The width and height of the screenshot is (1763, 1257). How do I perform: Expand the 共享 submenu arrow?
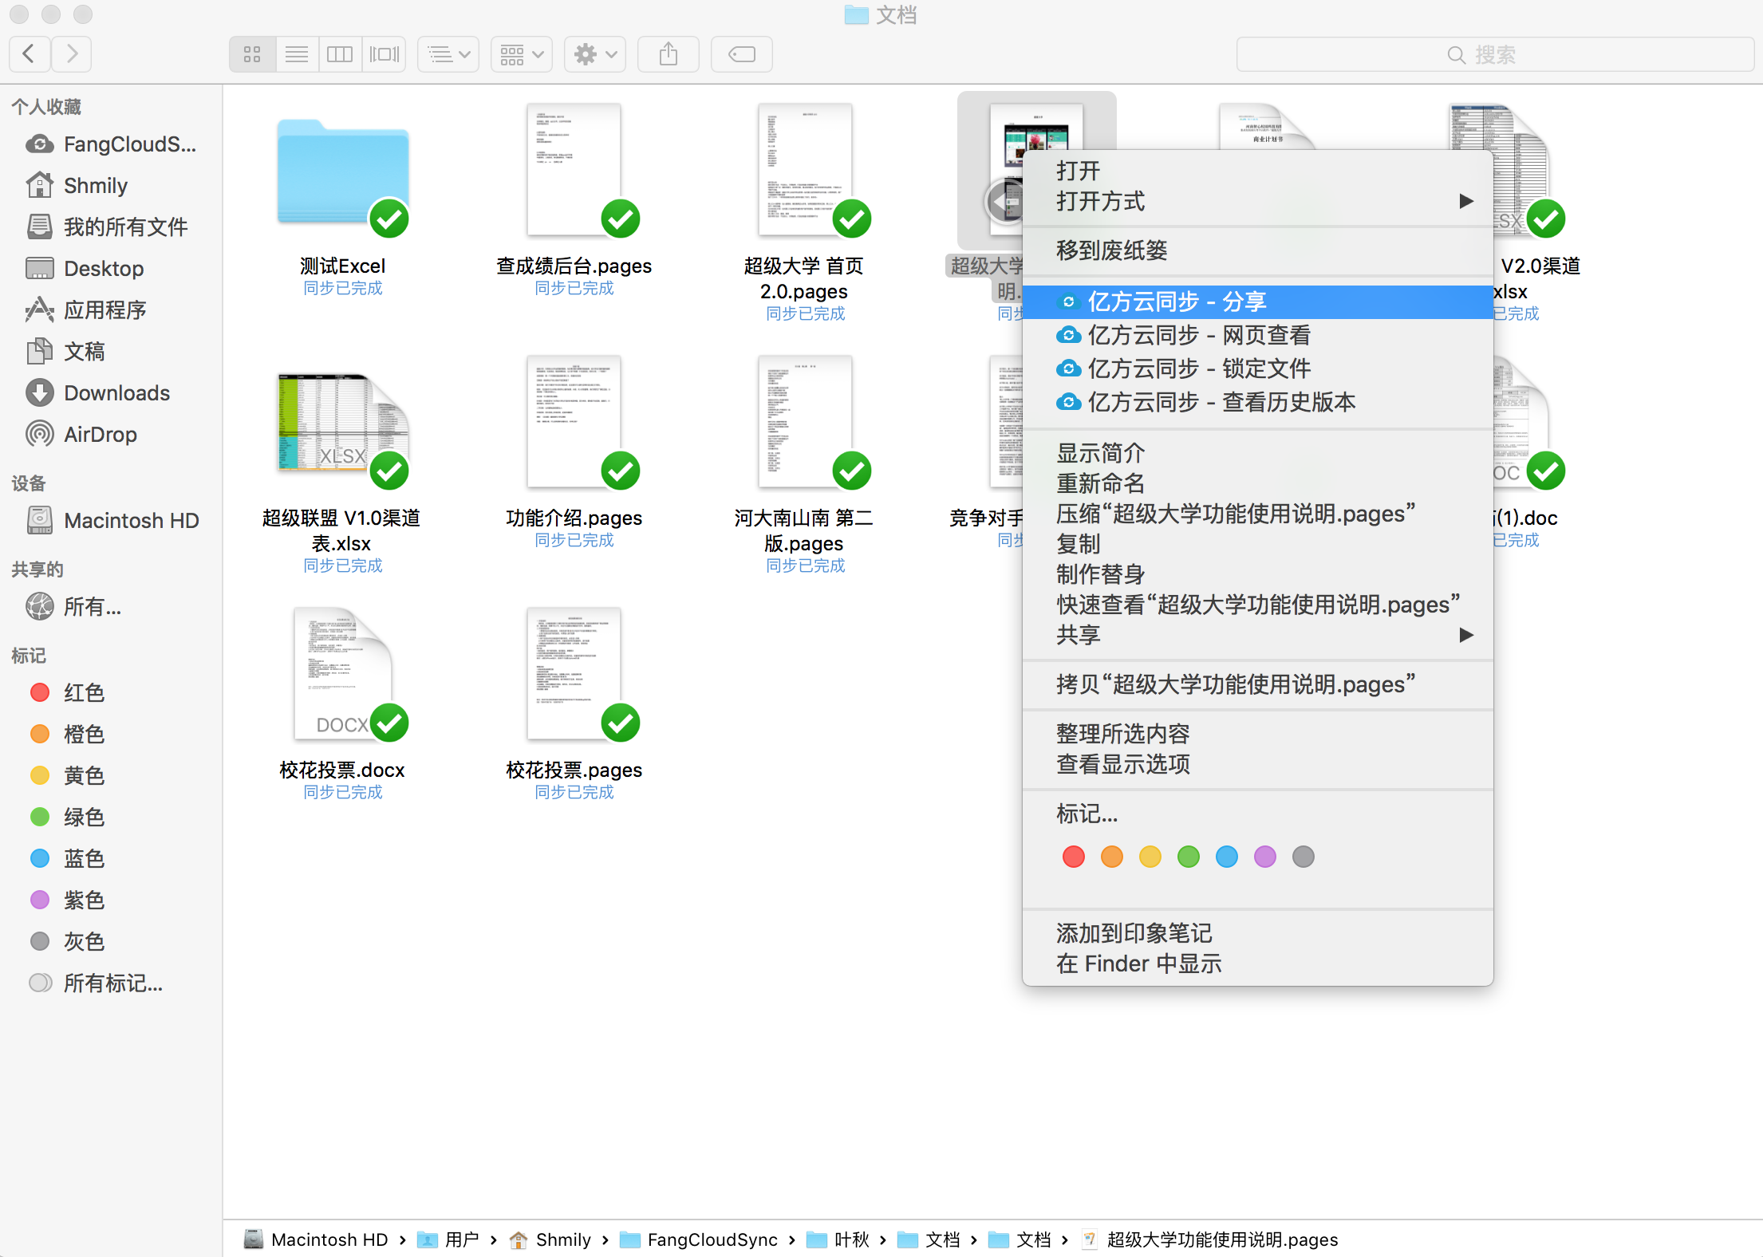coord(1465,635)
